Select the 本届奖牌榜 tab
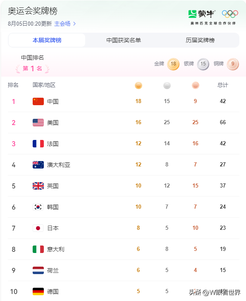 47,40
